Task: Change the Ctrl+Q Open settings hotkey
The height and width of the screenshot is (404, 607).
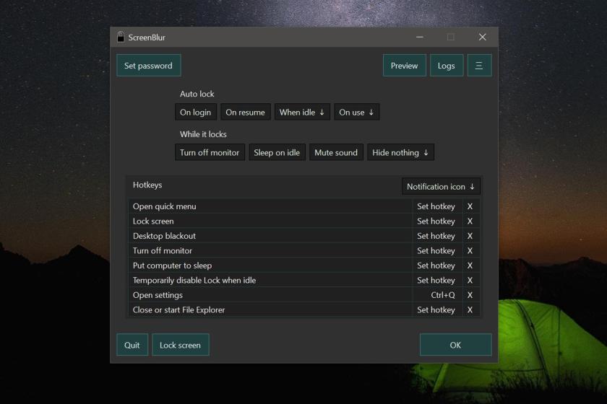Action: (443, 295)
